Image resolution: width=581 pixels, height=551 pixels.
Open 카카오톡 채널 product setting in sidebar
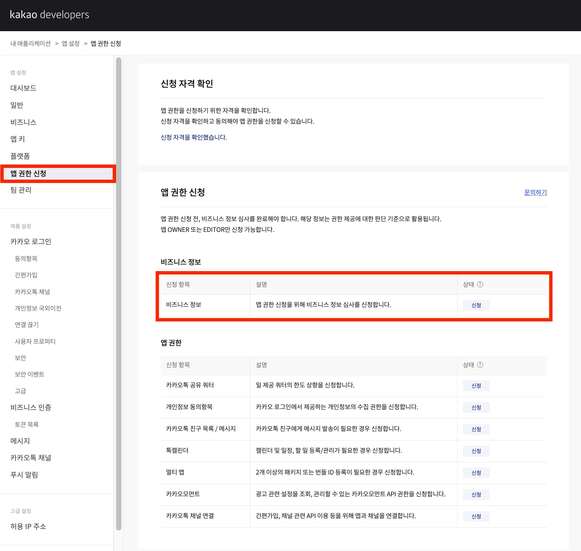[x=31, y=457]
